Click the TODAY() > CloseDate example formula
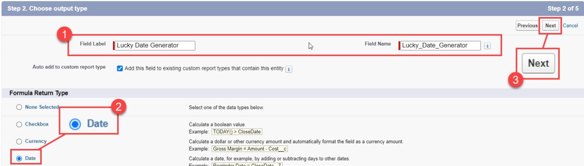 (237, 132)
